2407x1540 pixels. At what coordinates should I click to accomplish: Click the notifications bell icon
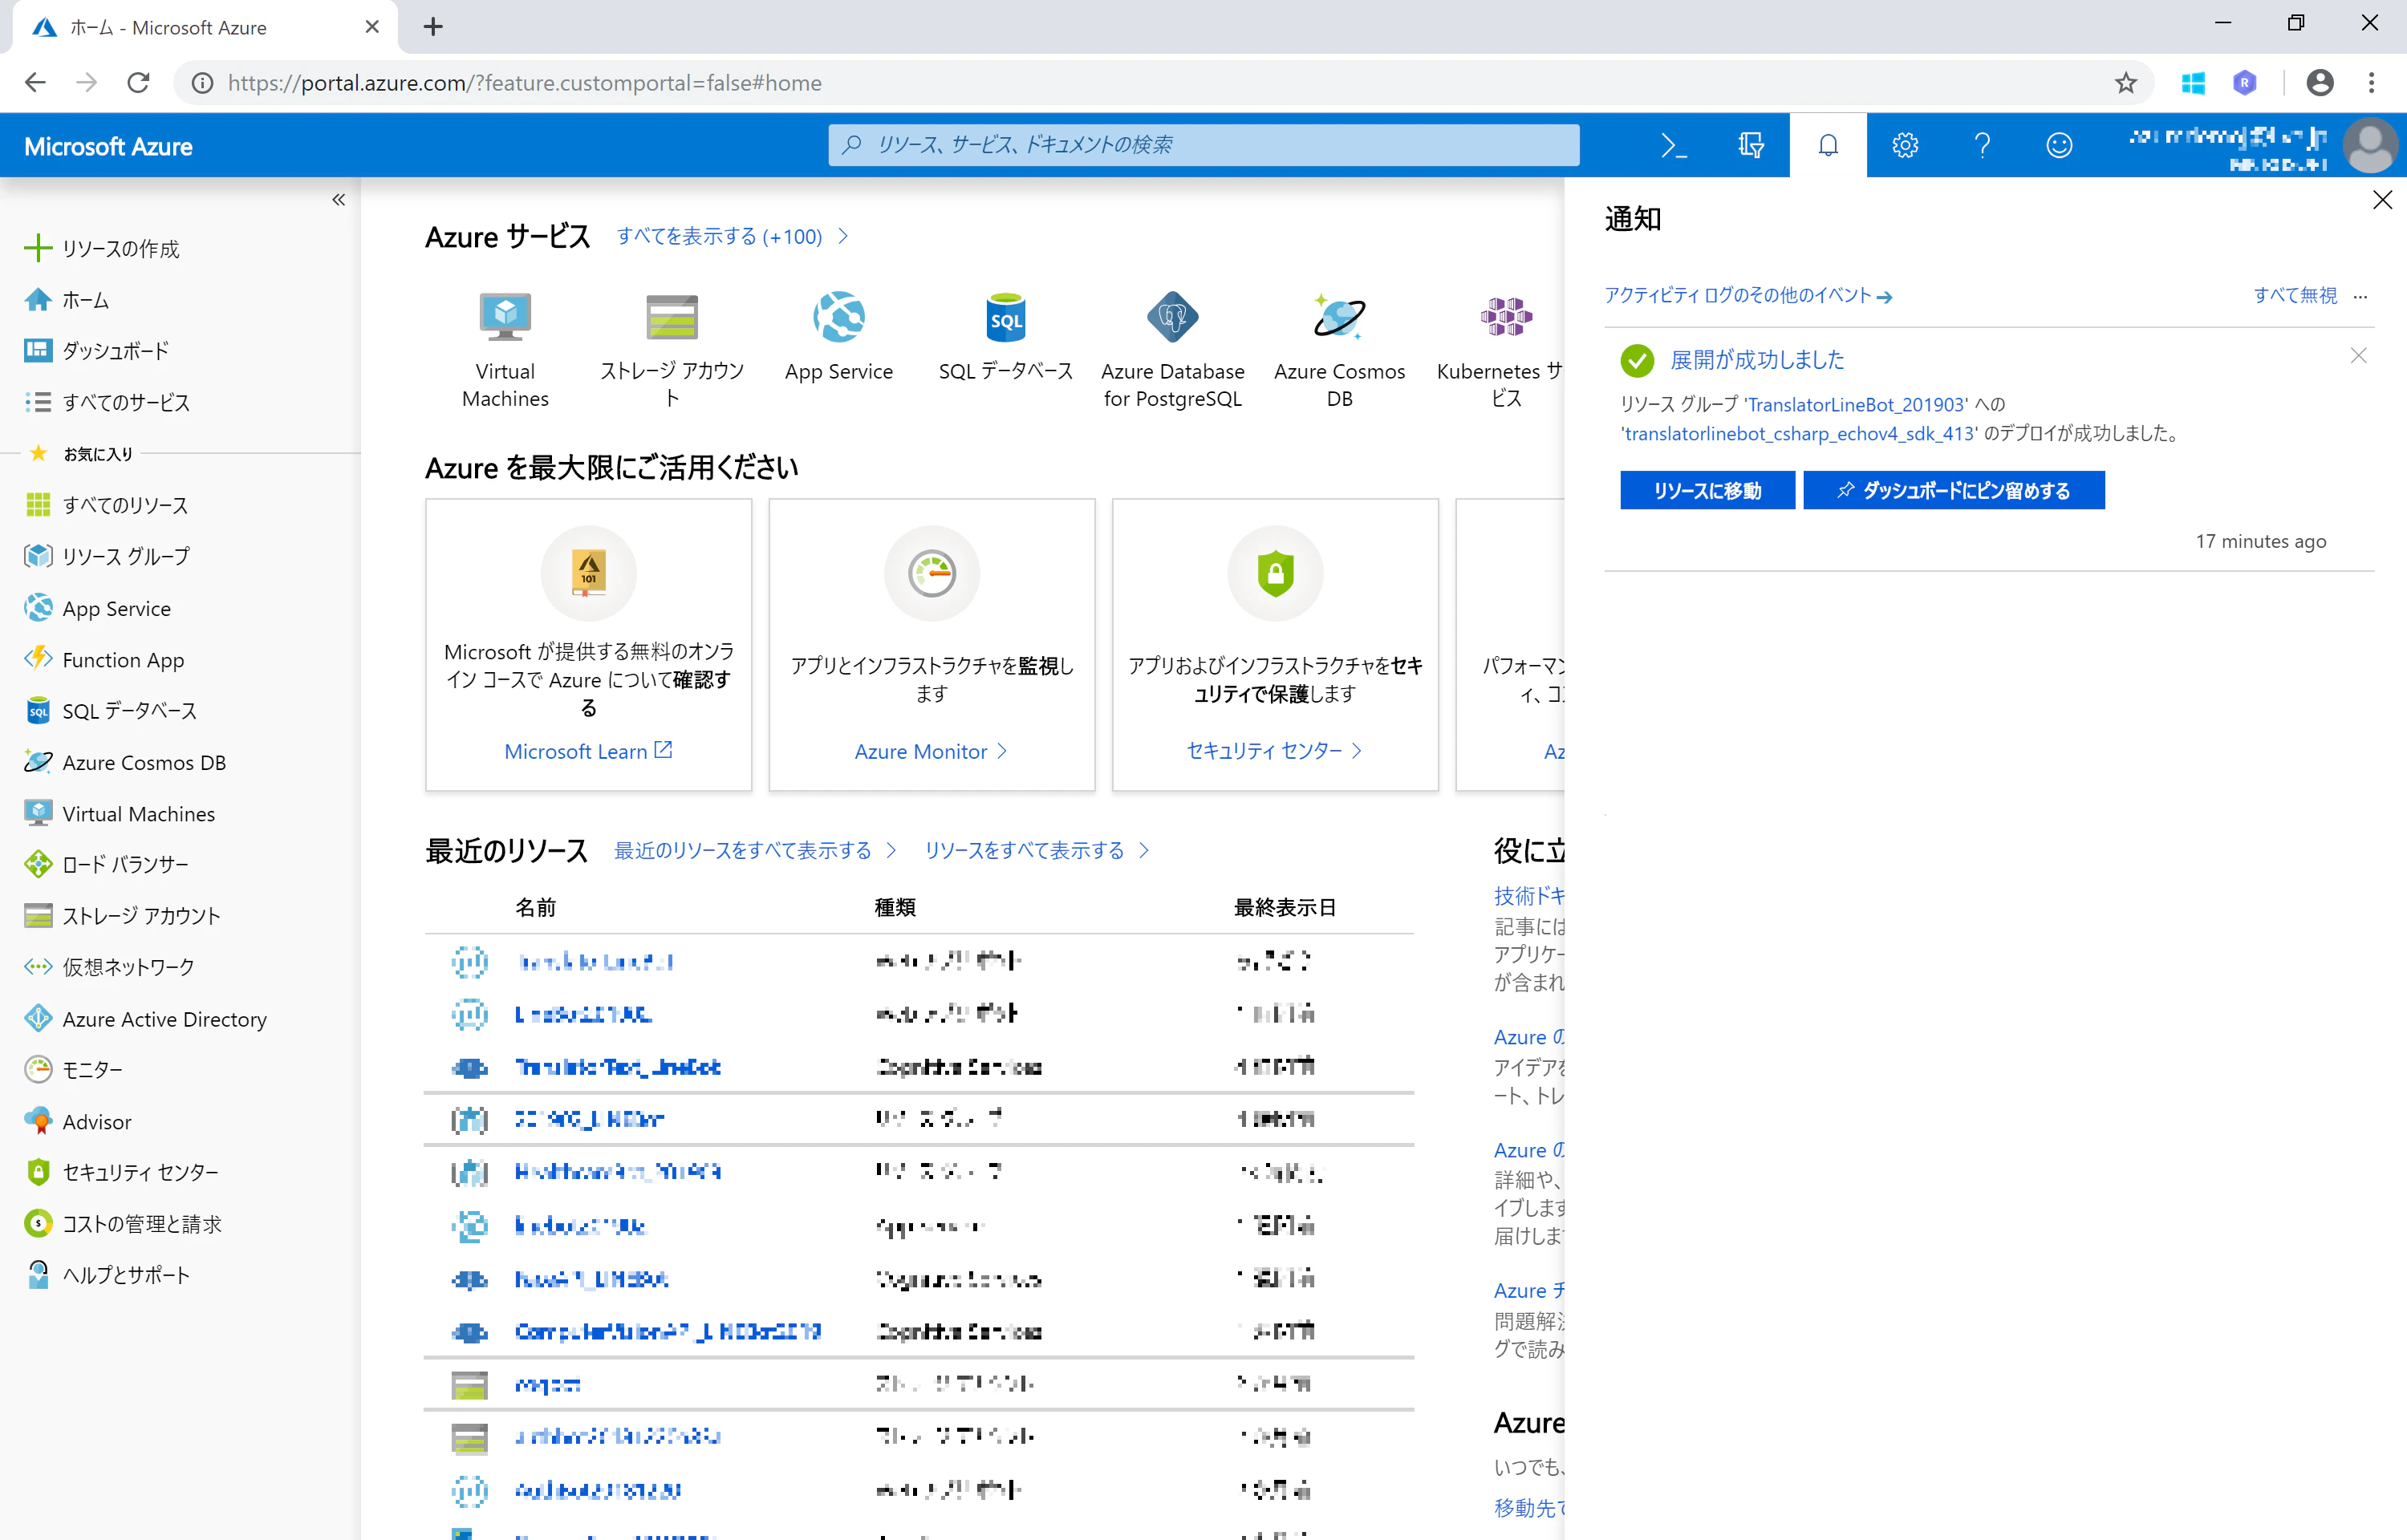[1828, 146]
